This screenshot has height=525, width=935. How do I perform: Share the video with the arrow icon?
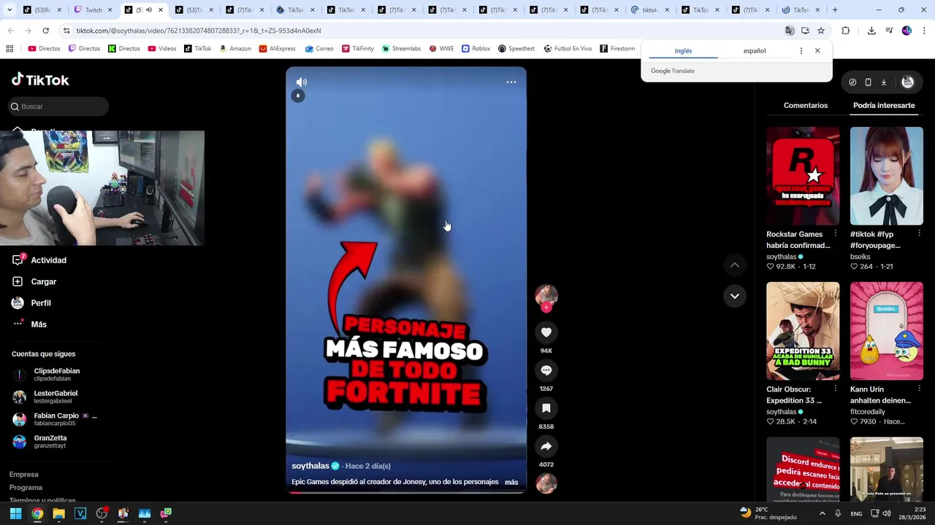click(x=546, y=446)
